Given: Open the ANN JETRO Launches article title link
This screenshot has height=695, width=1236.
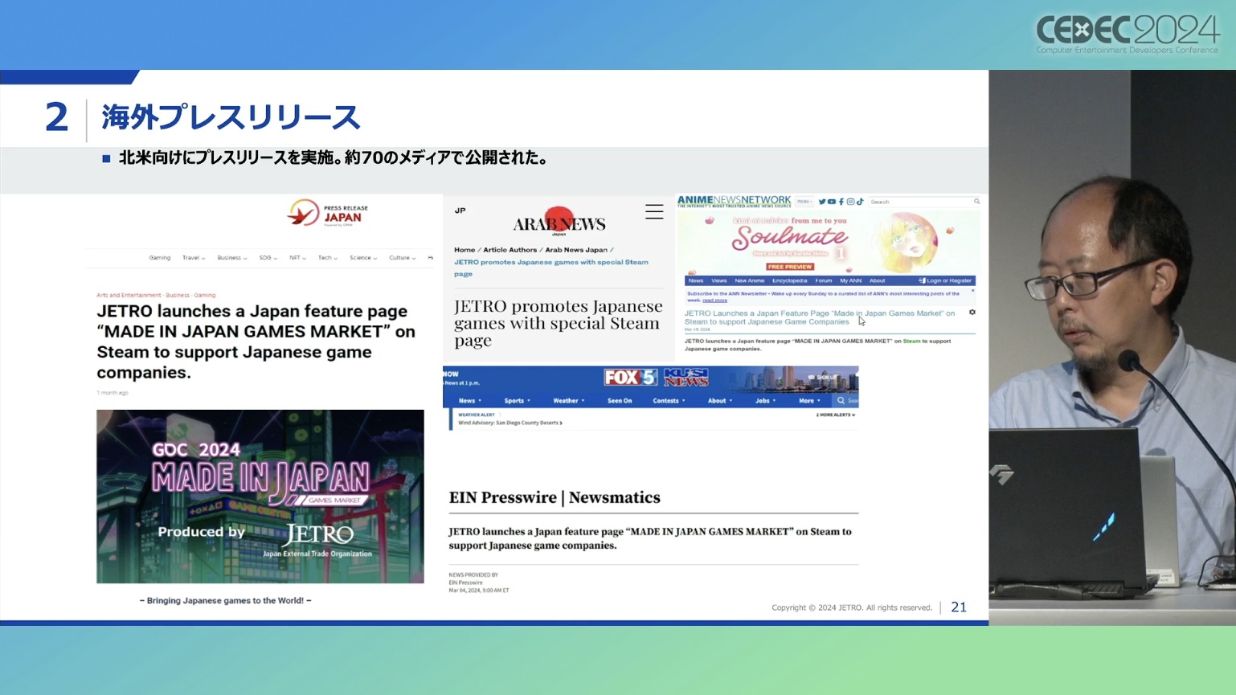Looking at the screenshot, I should 820,317.
